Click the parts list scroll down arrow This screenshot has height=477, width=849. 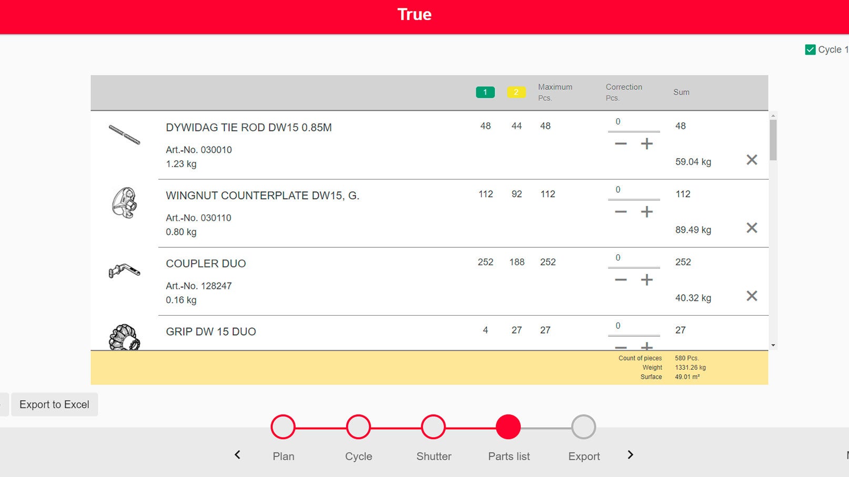(x=773, y=345)
